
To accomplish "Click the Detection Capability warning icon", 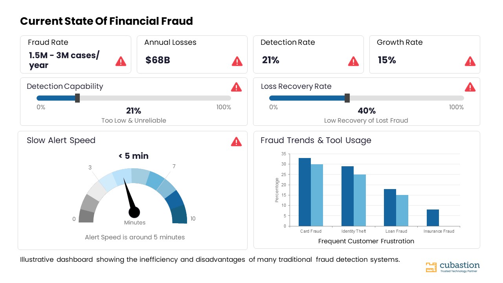I will [236, 87].
